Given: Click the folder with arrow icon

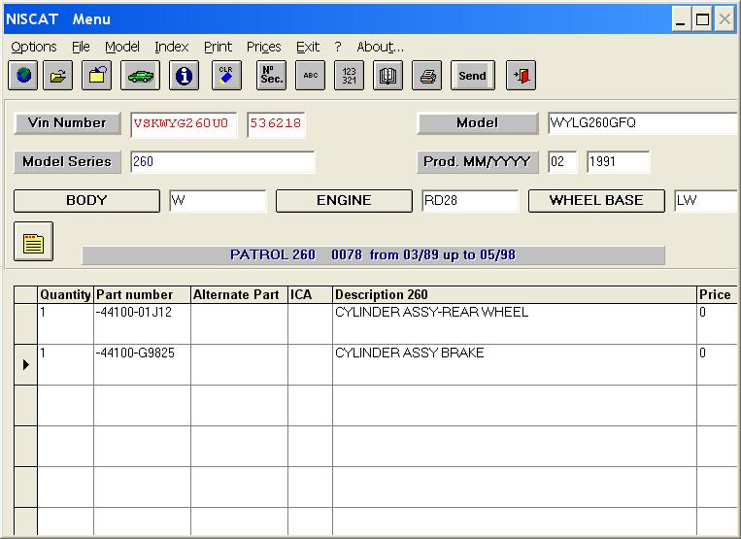Looking at the screenshot, I should point(97,75).
